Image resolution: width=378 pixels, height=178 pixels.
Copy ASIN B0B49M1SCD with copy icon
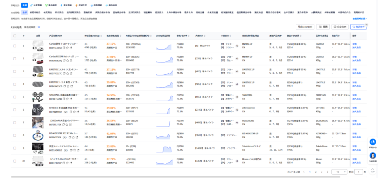[x=64, y=86]
